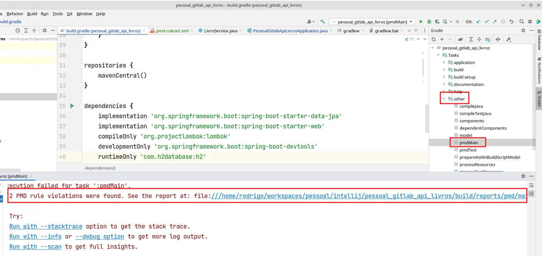Viewport: 542px width, 256px height.
Task: Open Search Everywhere magnifier icon
Action: click(x=521, y=22)
